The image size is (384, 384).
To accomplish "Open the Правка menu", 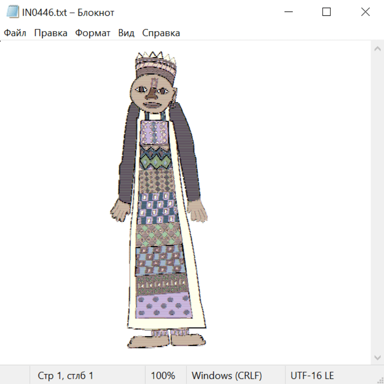I will (x=51, y=33).
